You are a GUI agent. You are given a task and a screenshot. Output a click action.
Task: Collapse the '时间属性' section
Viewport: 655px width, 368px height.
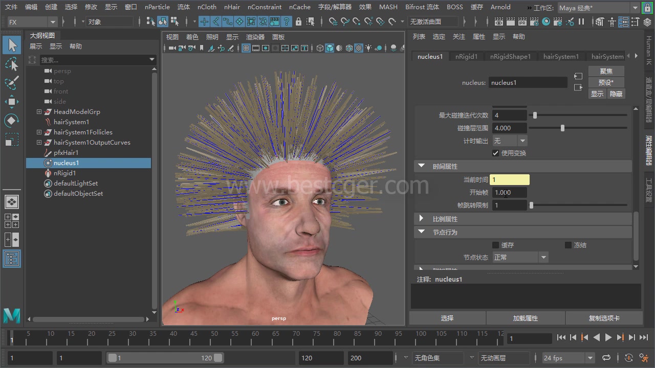[422, 166]
